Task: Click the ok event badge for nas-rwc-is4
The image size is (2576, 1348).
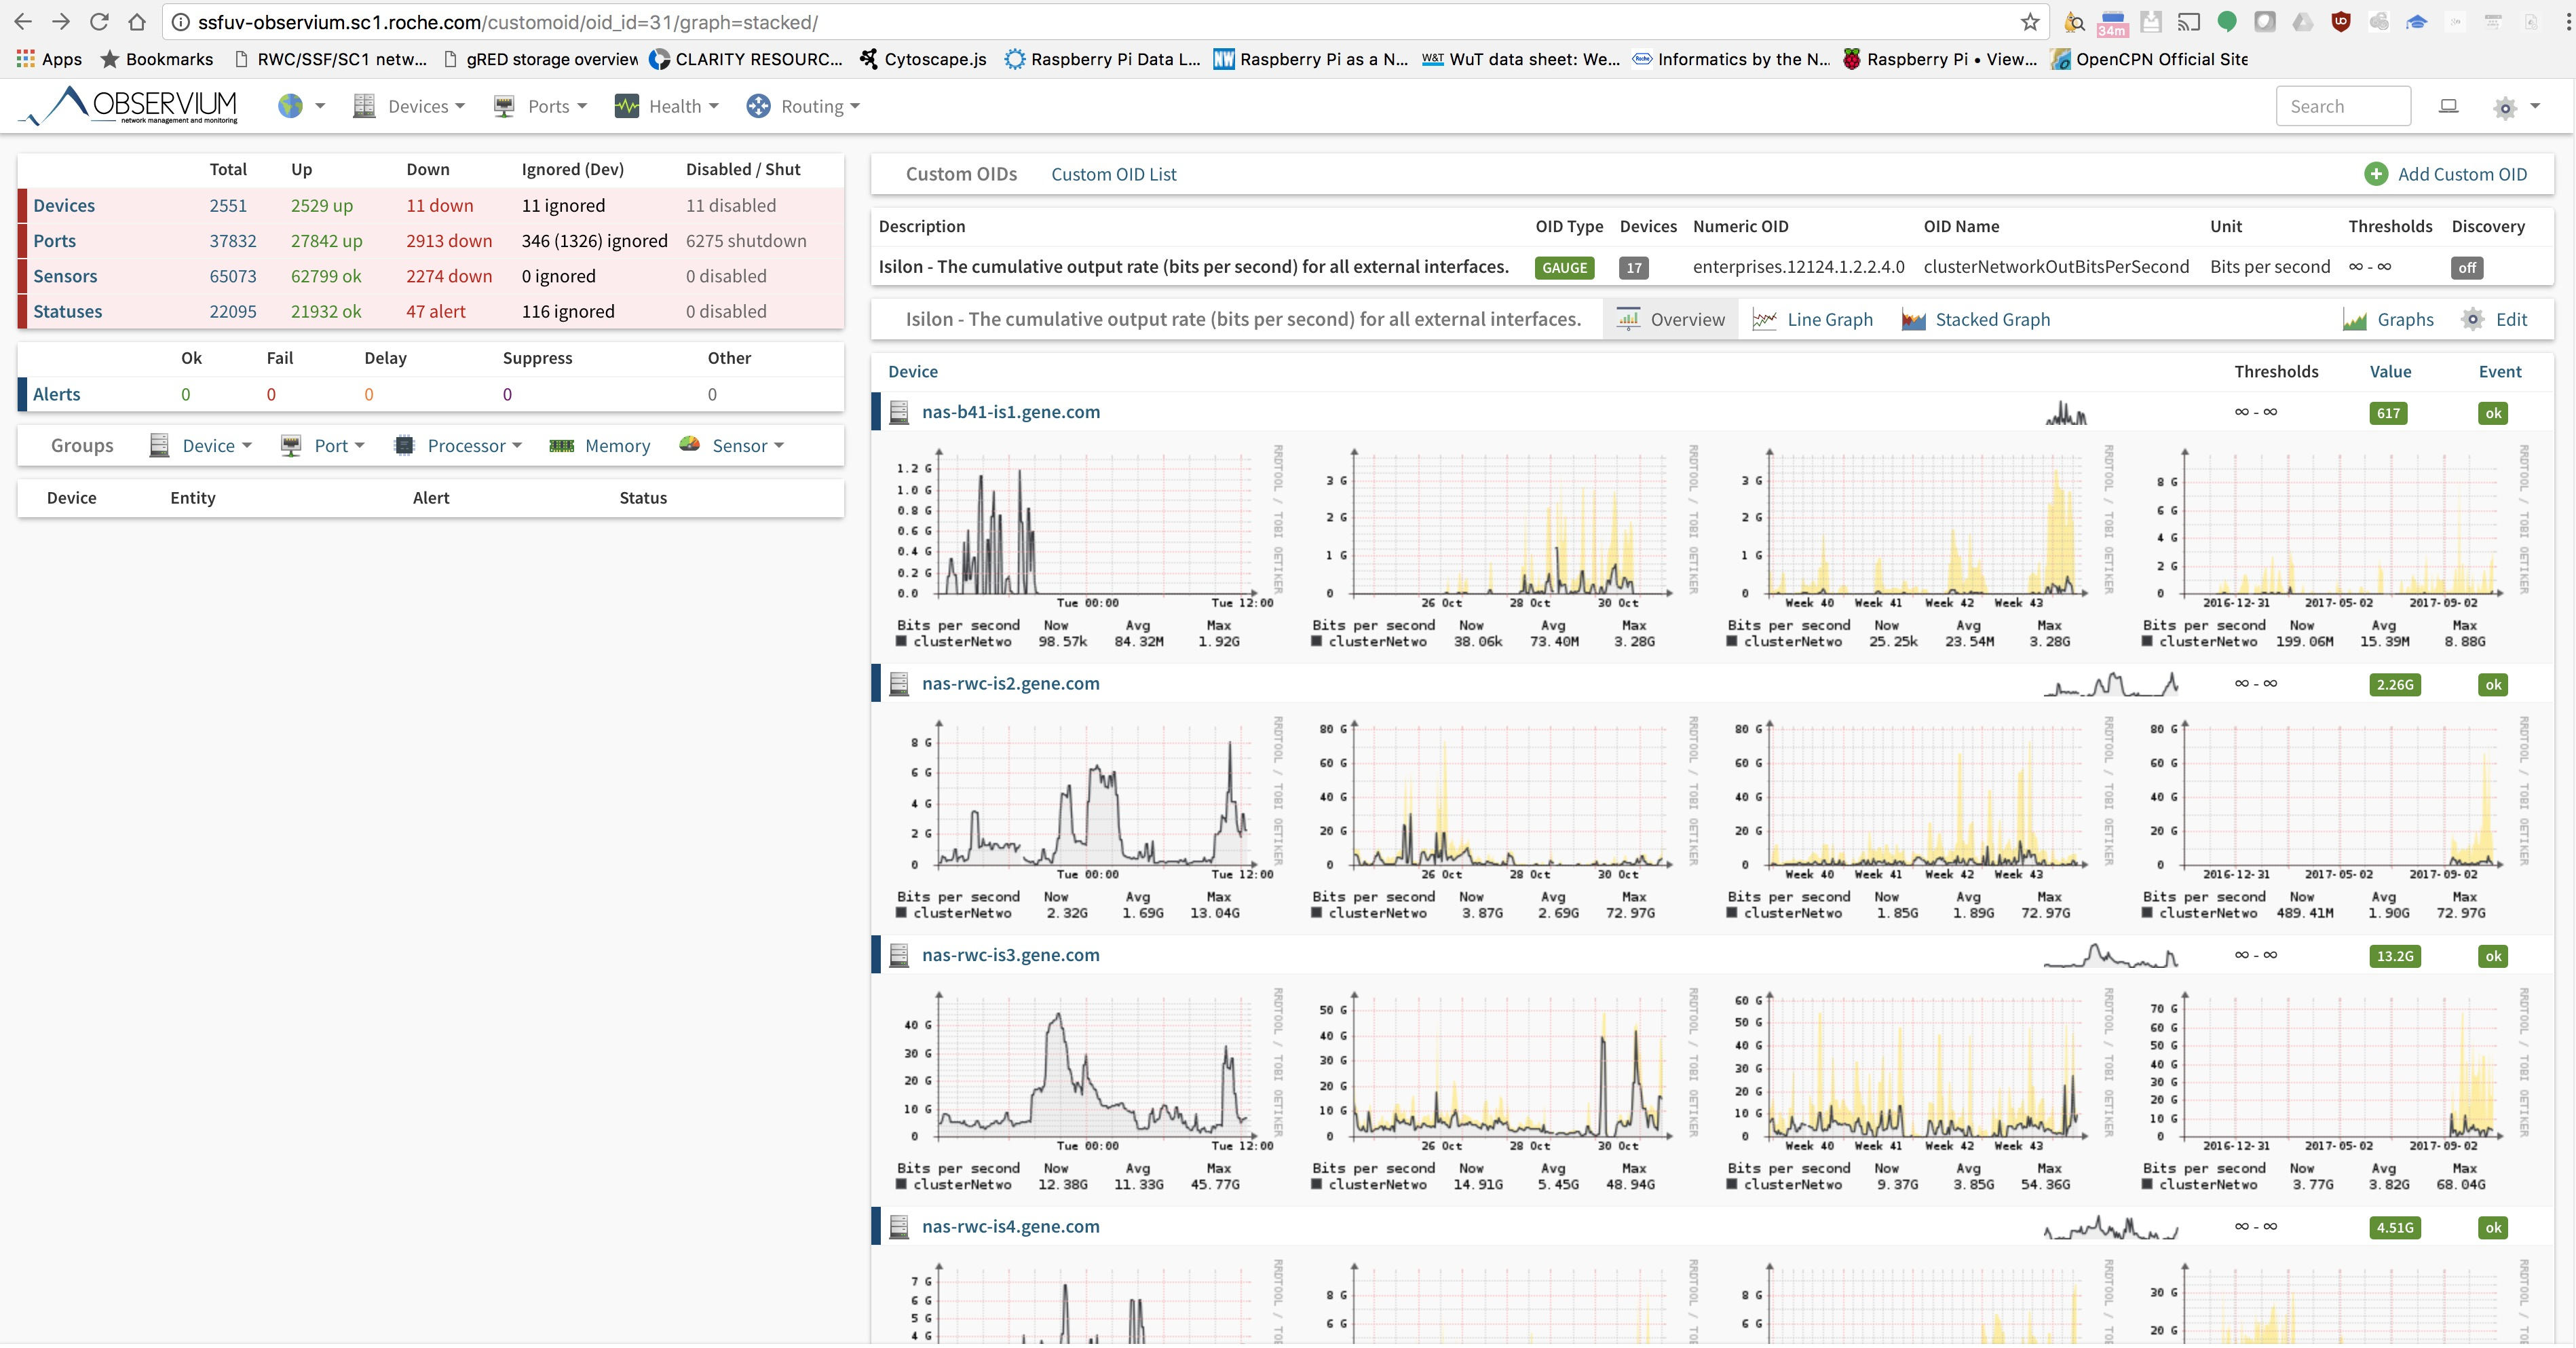Action: point(2493,1228)
